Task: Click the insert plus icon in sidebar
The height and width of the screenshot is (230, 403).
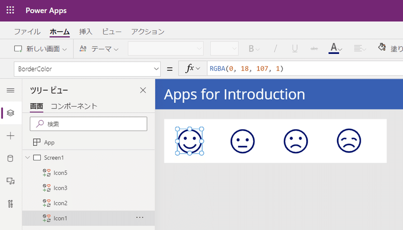Action: pyautogui.click(x=11, y=136)
